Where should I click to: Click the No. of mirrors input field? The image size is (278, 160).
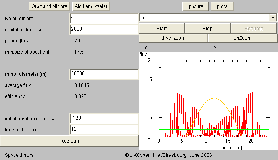(103, 18)
